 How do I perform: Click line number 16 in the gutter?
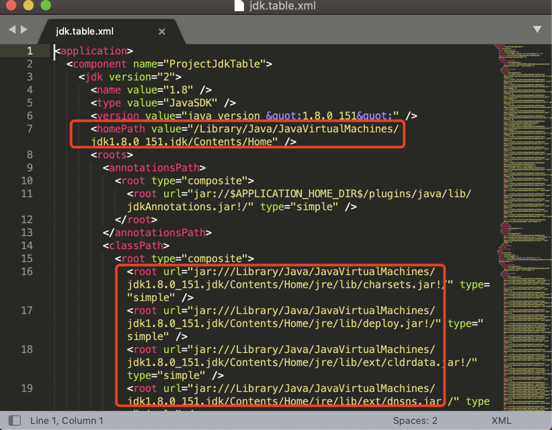(x=27, y=271)
